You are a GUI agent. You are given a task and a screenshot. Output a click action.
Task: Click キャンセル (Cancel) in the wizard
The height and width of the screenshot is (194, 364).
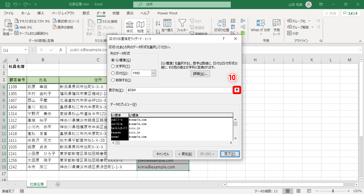(163, 154)
